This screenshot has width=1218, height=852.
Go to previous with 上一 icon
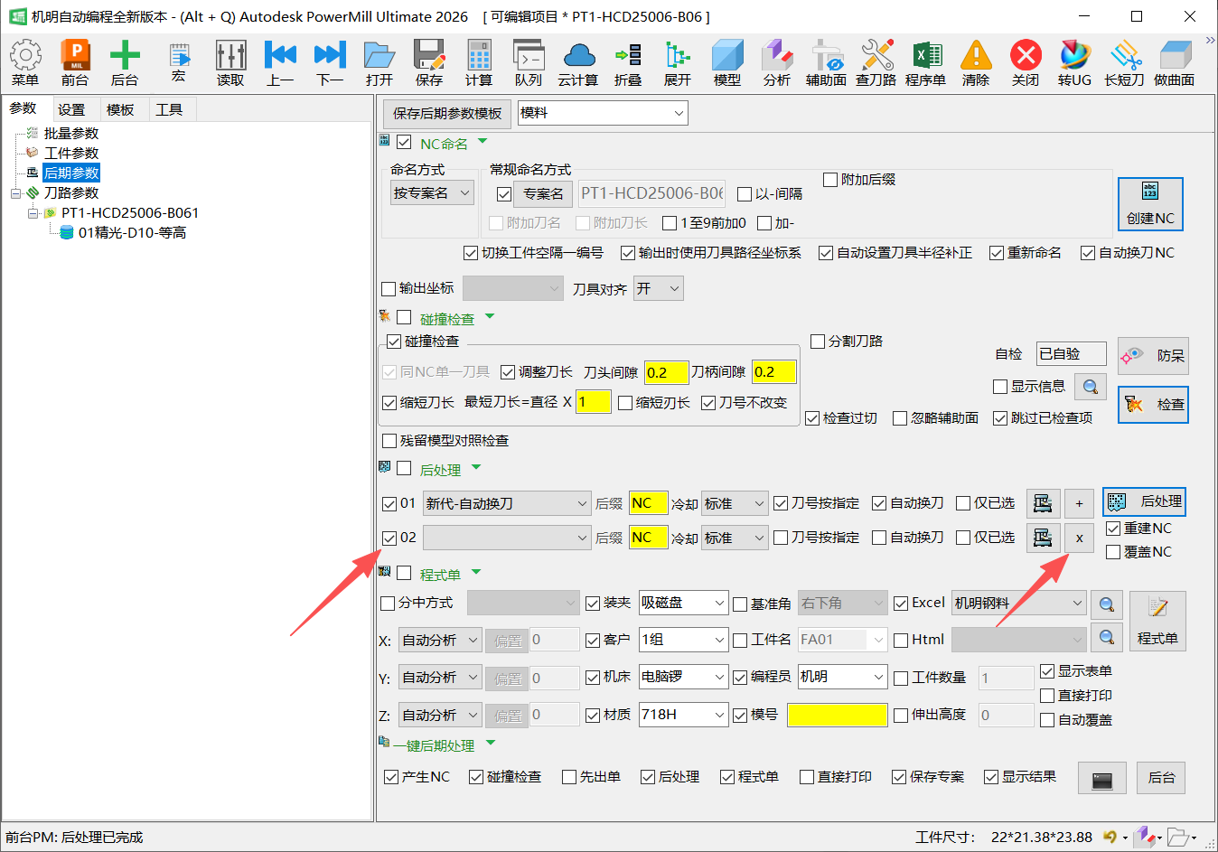coord(280,62)
